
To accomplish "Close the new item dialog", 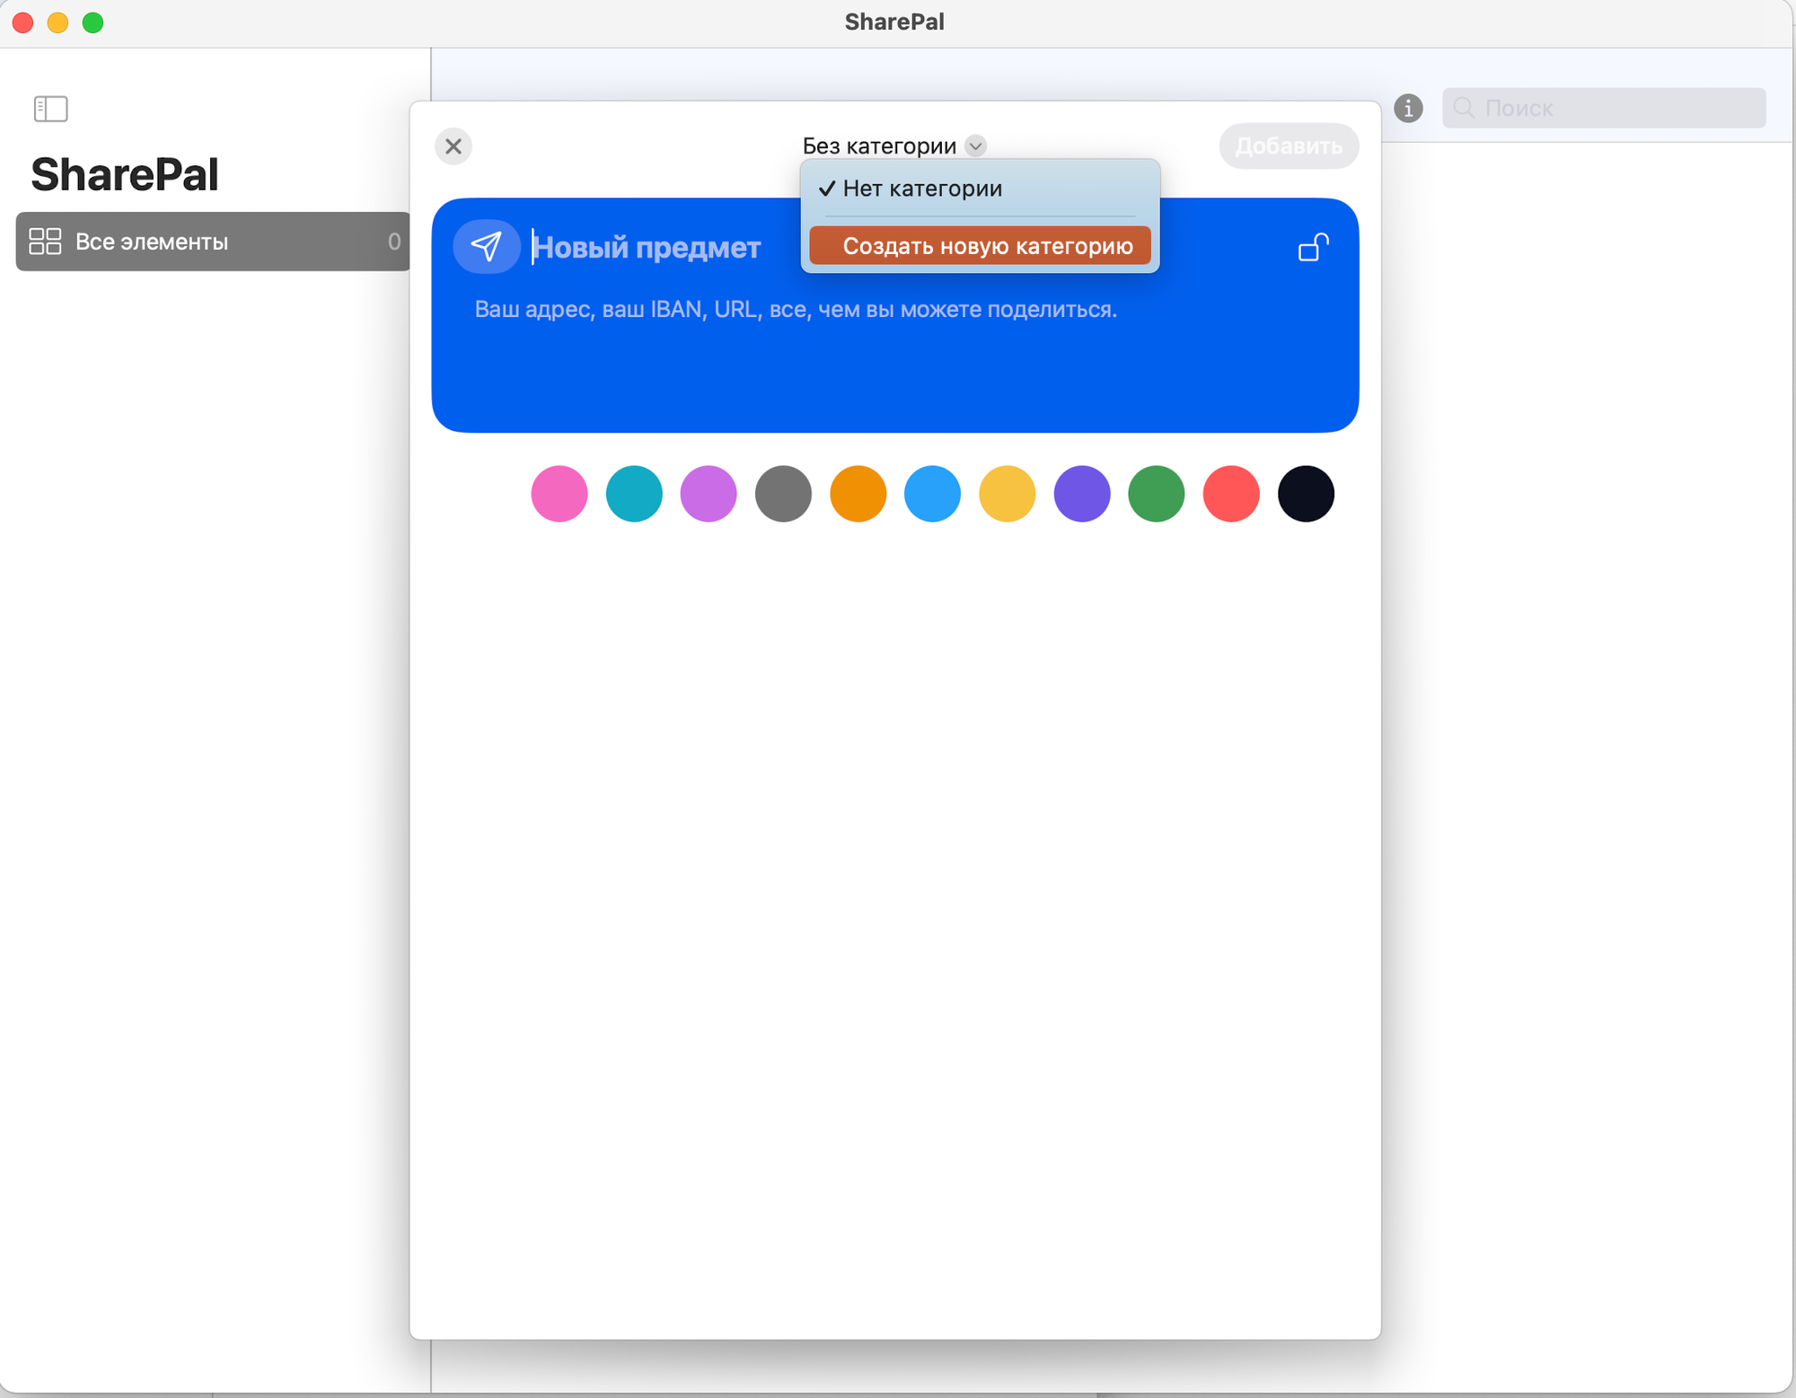I will [x=453, y=146].
